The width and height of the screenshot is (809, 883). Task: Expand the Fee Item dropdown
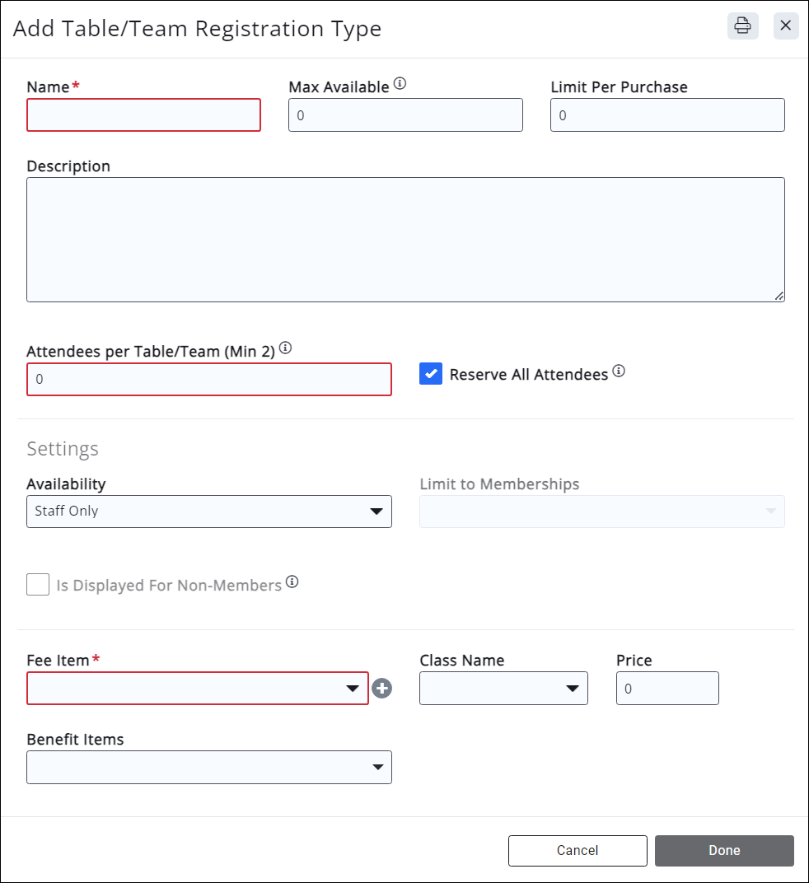(198, 689)
